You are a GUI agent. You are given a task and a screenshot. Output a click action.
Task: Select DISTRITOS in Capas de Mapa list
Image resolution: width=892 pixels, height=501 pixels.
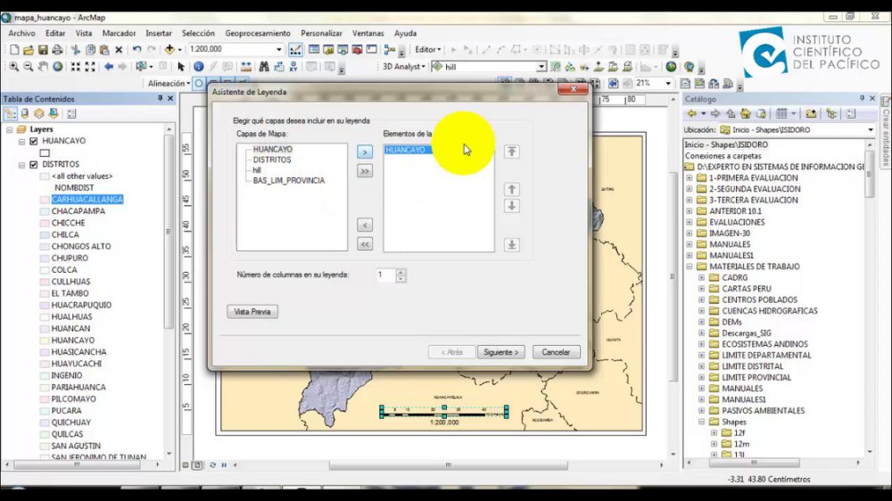point(272,160)
